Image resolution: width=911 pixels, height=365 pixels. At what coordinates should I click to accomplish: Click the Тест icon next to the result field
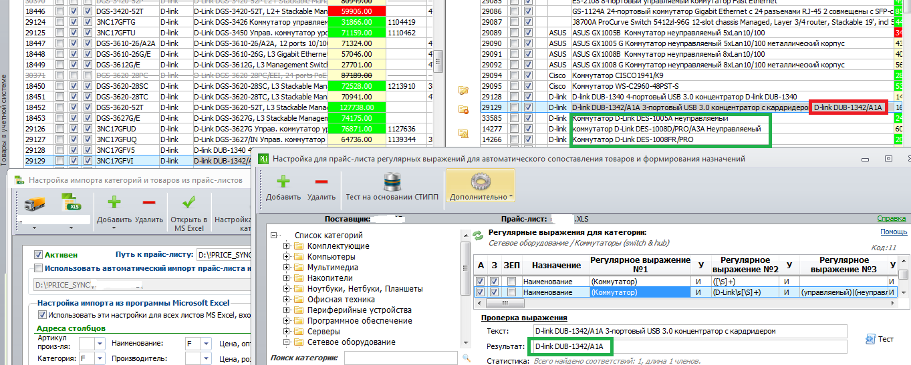[870, 339]
